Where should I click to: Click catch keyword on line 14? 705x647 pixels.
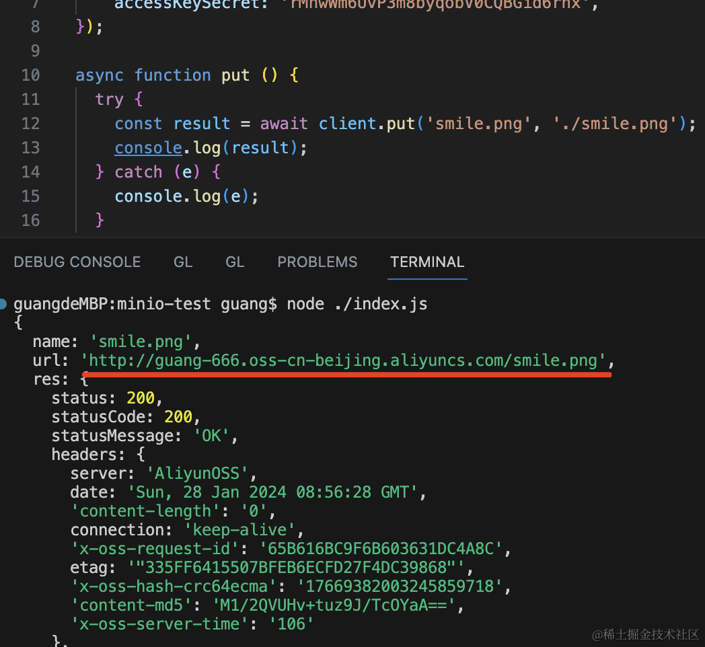click(x=139, y=172)
